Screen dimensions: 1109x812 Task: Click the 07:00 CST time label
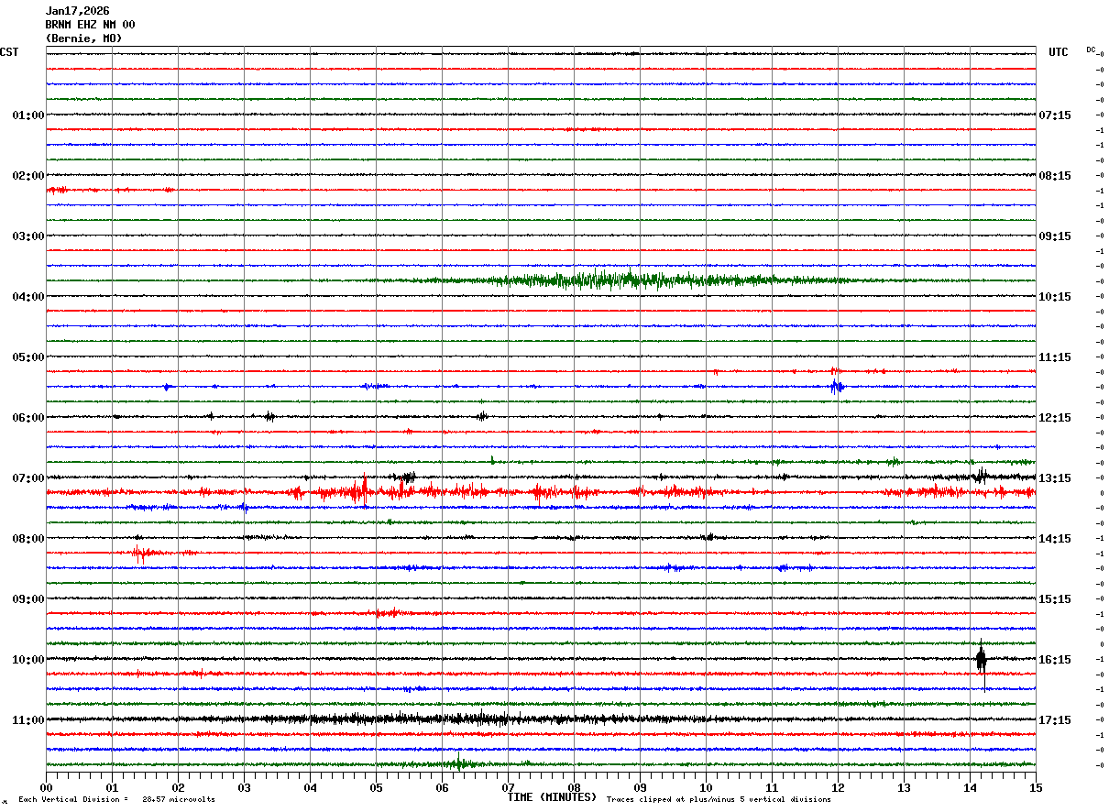[27, 478]
